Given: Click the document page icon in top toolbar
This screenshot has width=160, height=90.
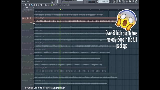Looking at the screenshot, I should (130, 1).
